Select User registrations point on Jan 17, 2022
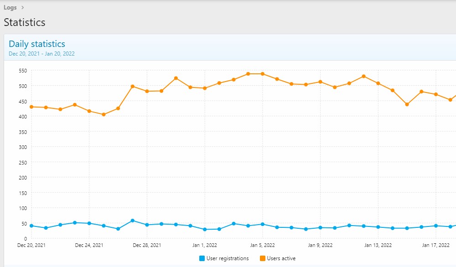 point(435,226)
